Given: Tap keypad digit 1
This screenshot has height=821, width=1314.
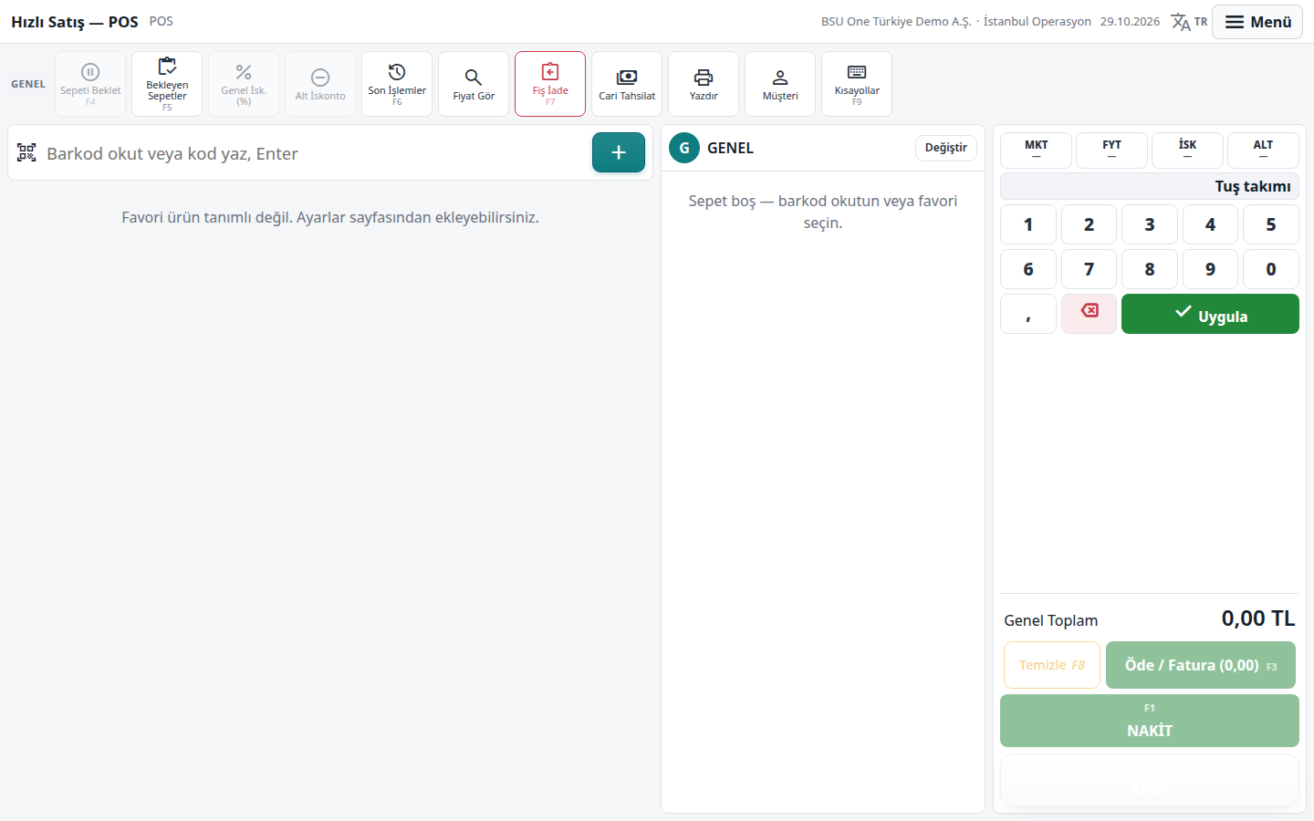Looking at the screenshot, I should 1028,224.
